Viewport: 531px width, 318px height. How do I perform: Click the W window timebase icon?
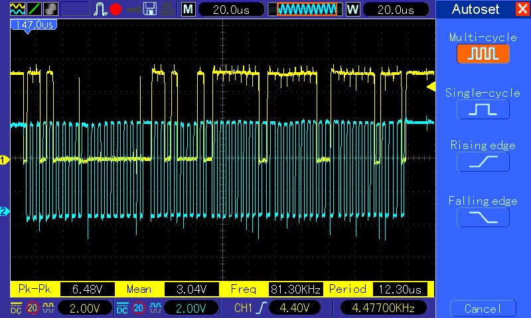coord(352,9)
